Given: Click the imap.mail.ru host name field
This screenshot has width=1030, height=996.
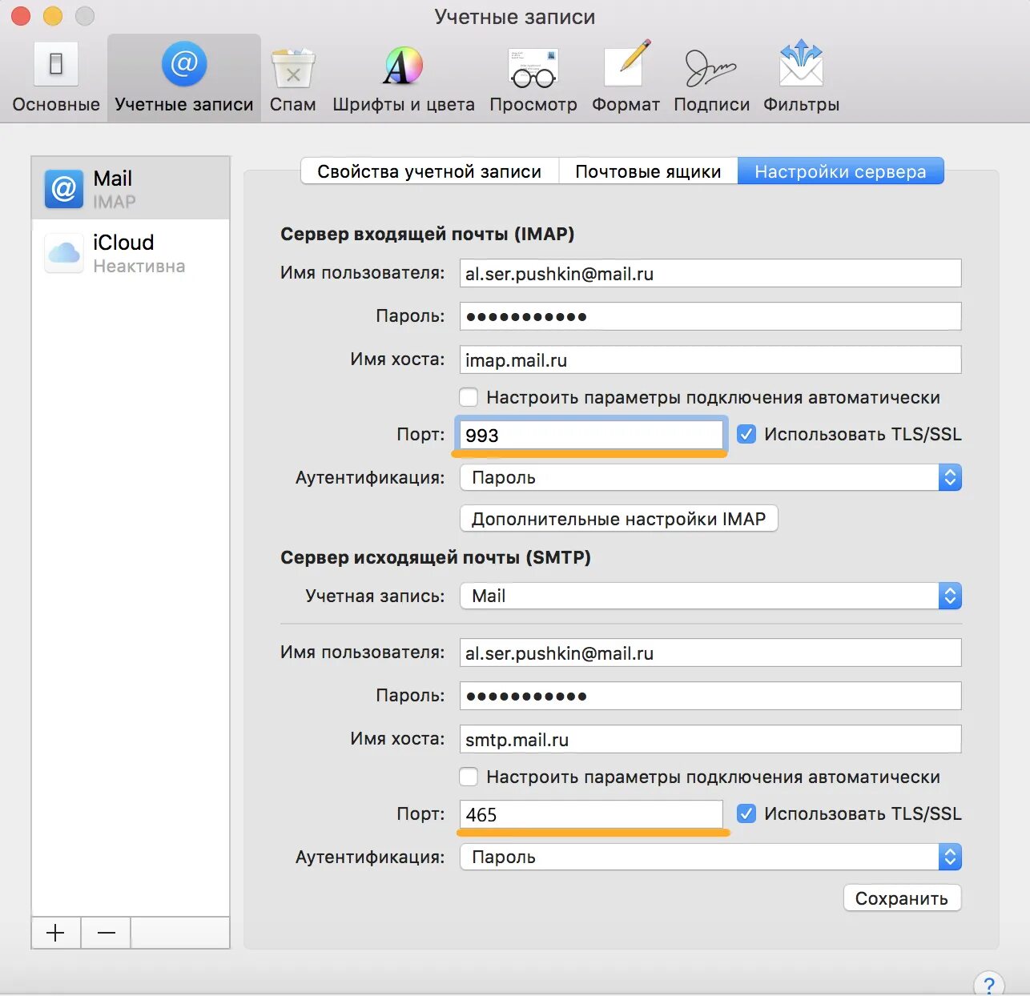Looking at the screenshot, I should (710, 359).
